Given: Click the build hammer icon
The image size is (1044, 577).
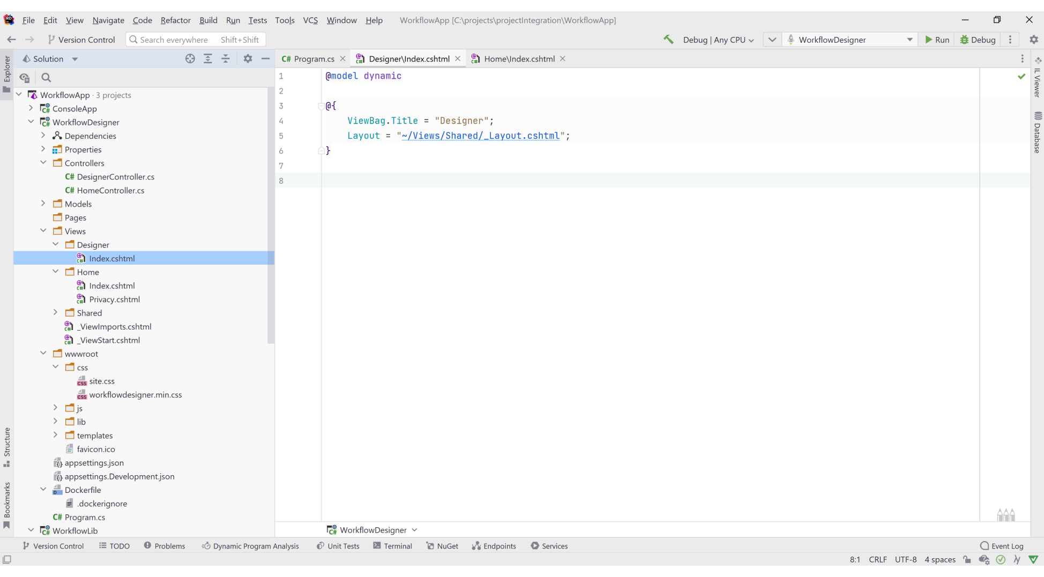Looking at the screenshot, I should [x=668, y=39].
